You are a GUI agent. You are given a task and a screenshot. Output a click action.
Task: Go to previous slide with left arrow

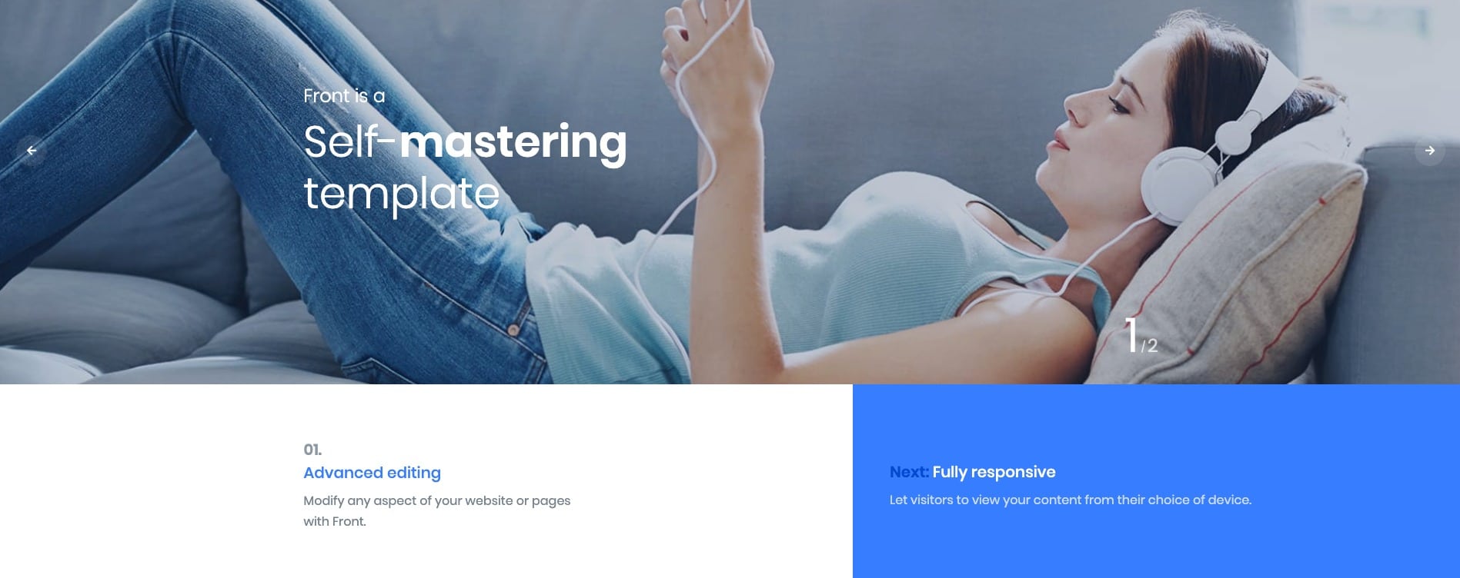(x=32, y=151)
